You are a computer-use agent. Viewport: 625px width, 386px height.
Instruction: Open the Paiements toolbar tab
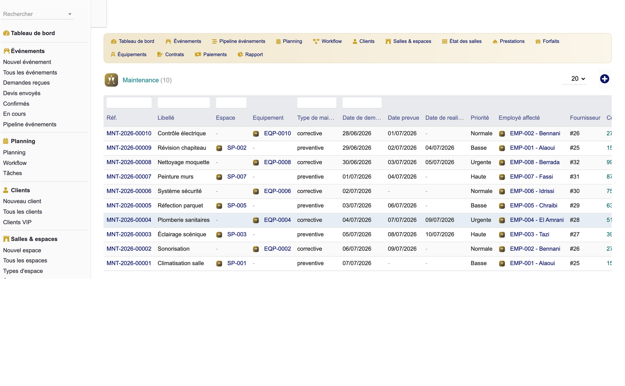click(211, 55)
